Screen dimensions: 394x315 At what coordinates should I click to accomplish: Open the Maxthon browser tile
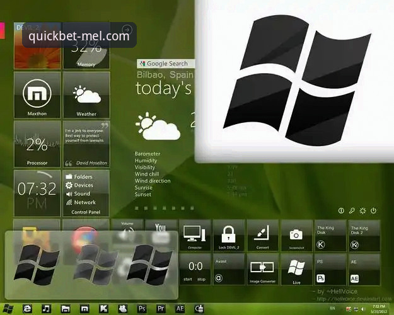pos(37,95)
